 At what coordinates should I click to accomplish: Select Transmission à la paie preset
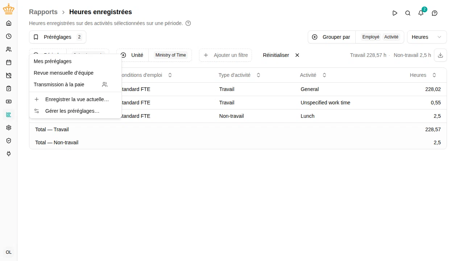click(x=75, y=84)
